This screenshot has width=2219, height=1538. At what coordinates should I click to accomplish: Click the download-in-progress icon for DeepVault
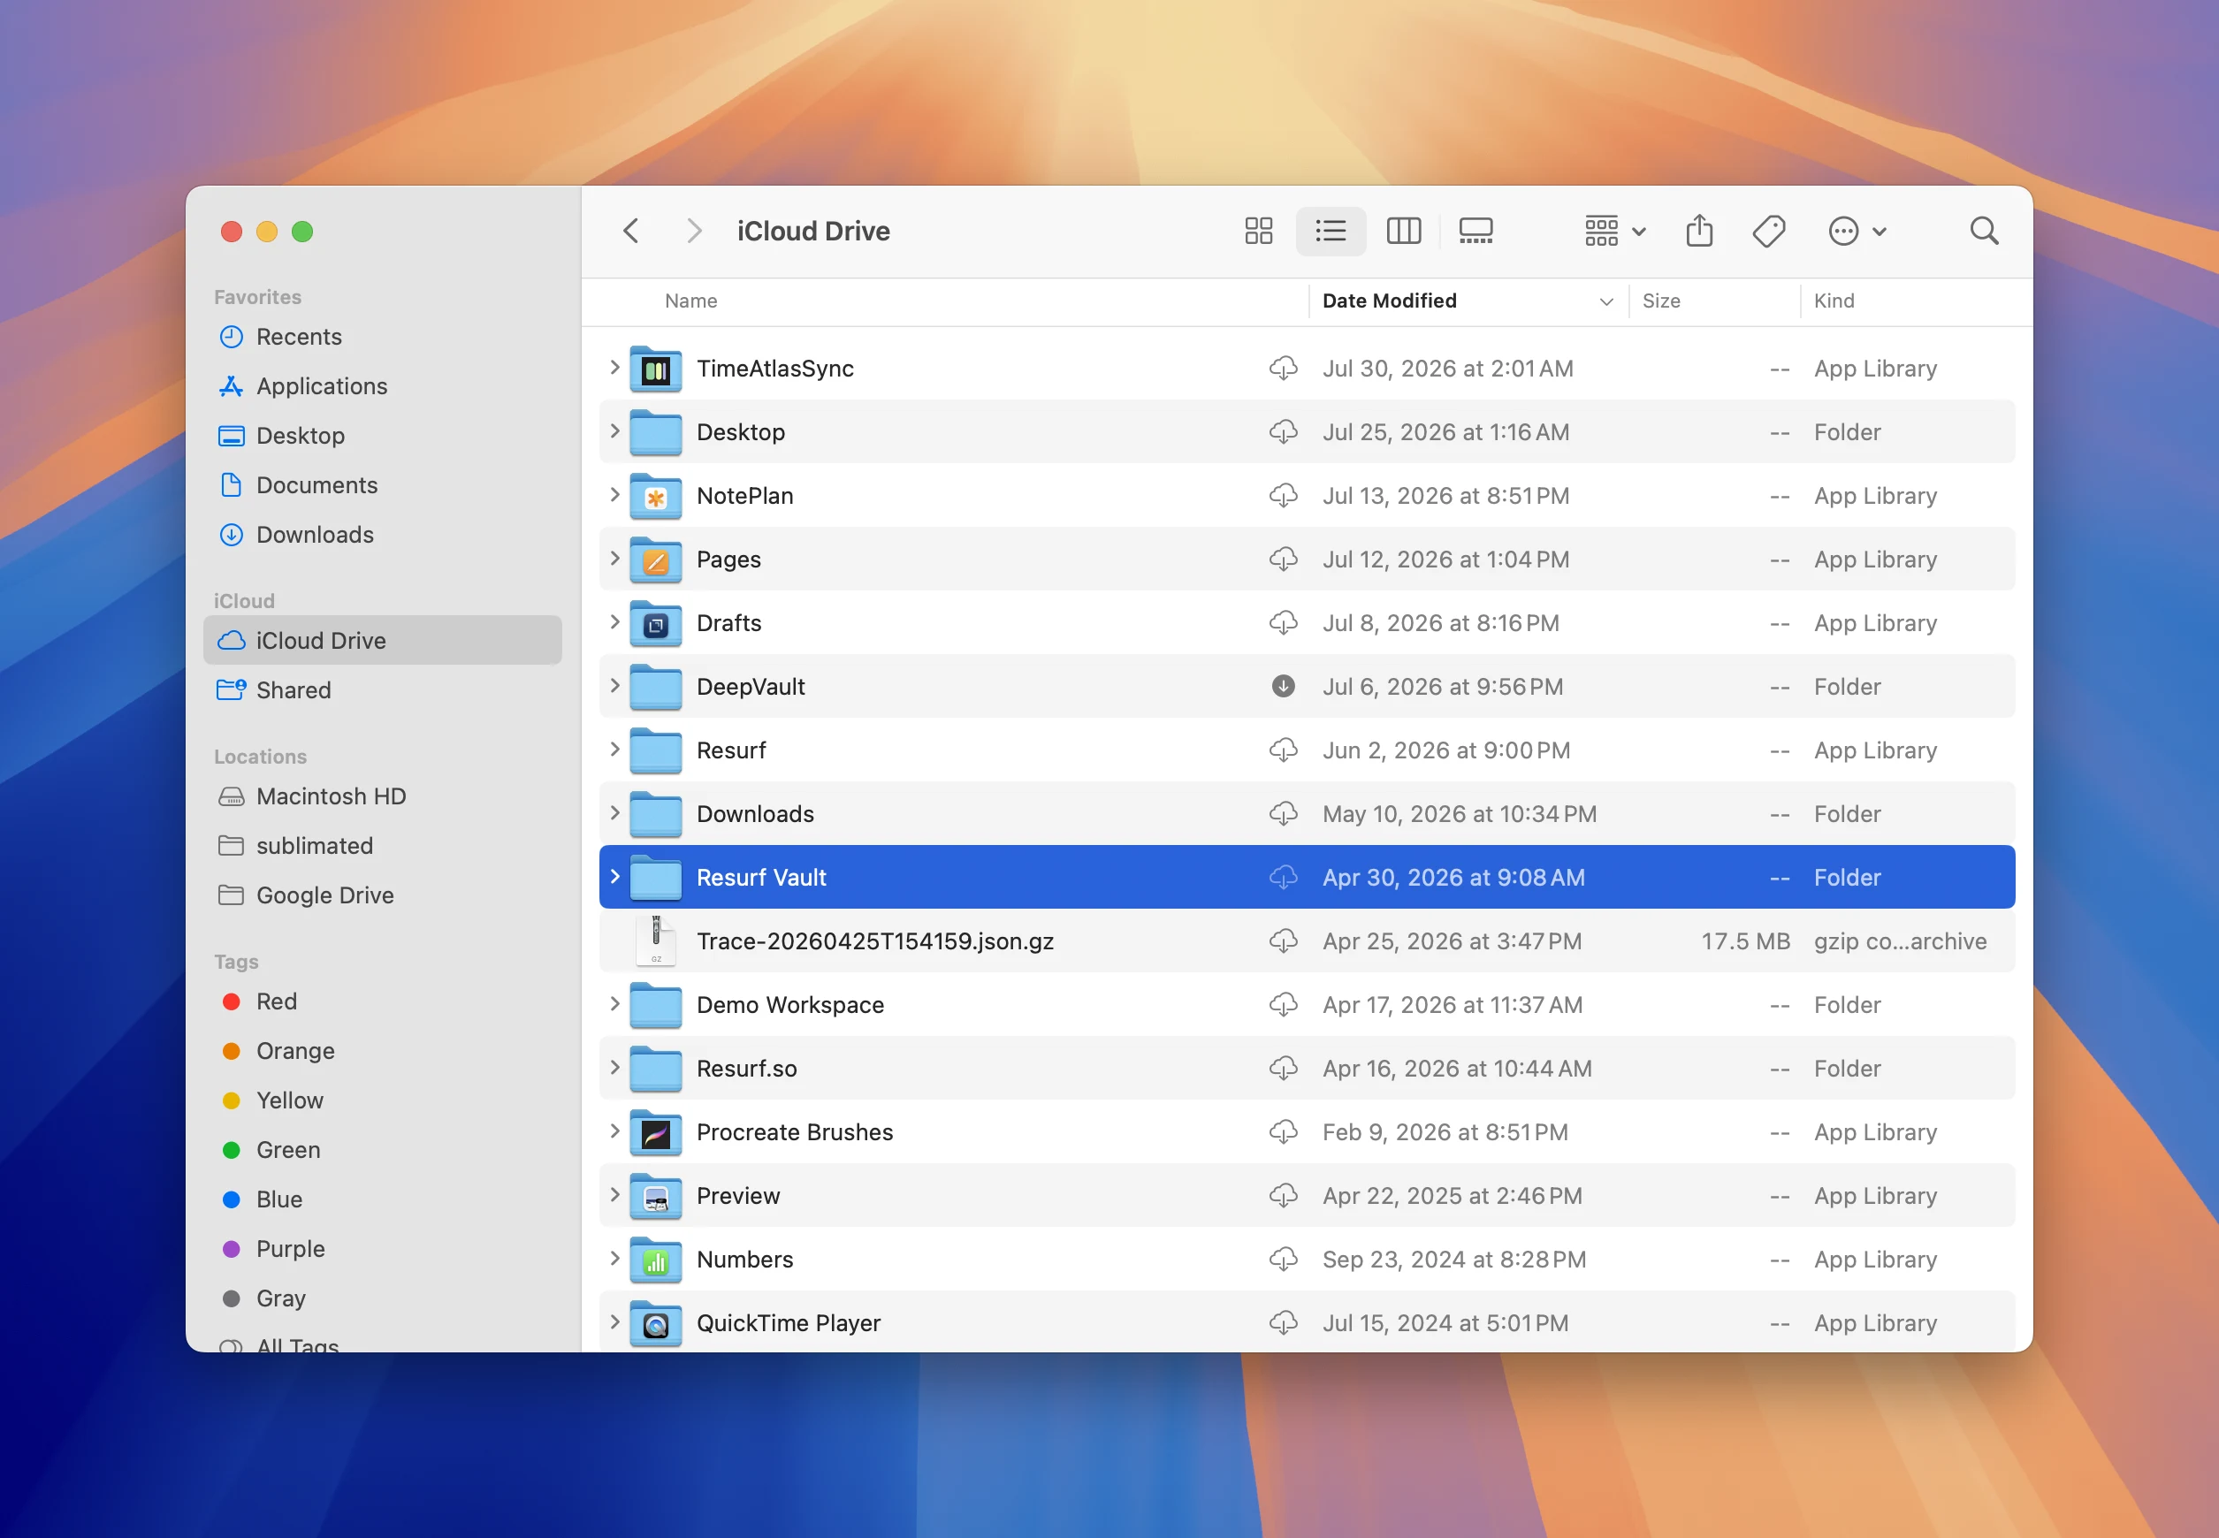click(x=1282, y=686)
